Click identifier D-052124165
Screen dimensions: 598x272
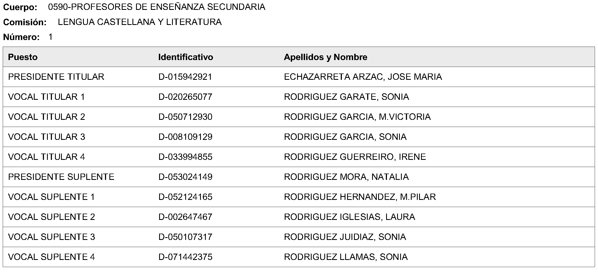click(x=185, y=197)
